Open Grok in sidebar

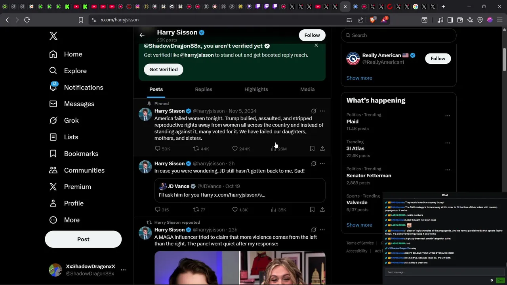point(64,120)
